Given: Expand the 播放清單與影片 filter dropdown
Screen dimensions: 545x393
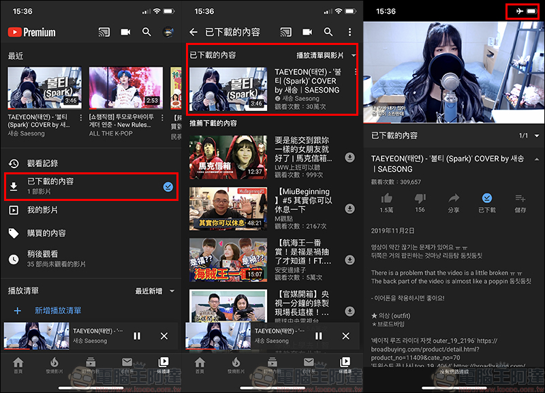Looking at the screenshot, I should point(326,54).
